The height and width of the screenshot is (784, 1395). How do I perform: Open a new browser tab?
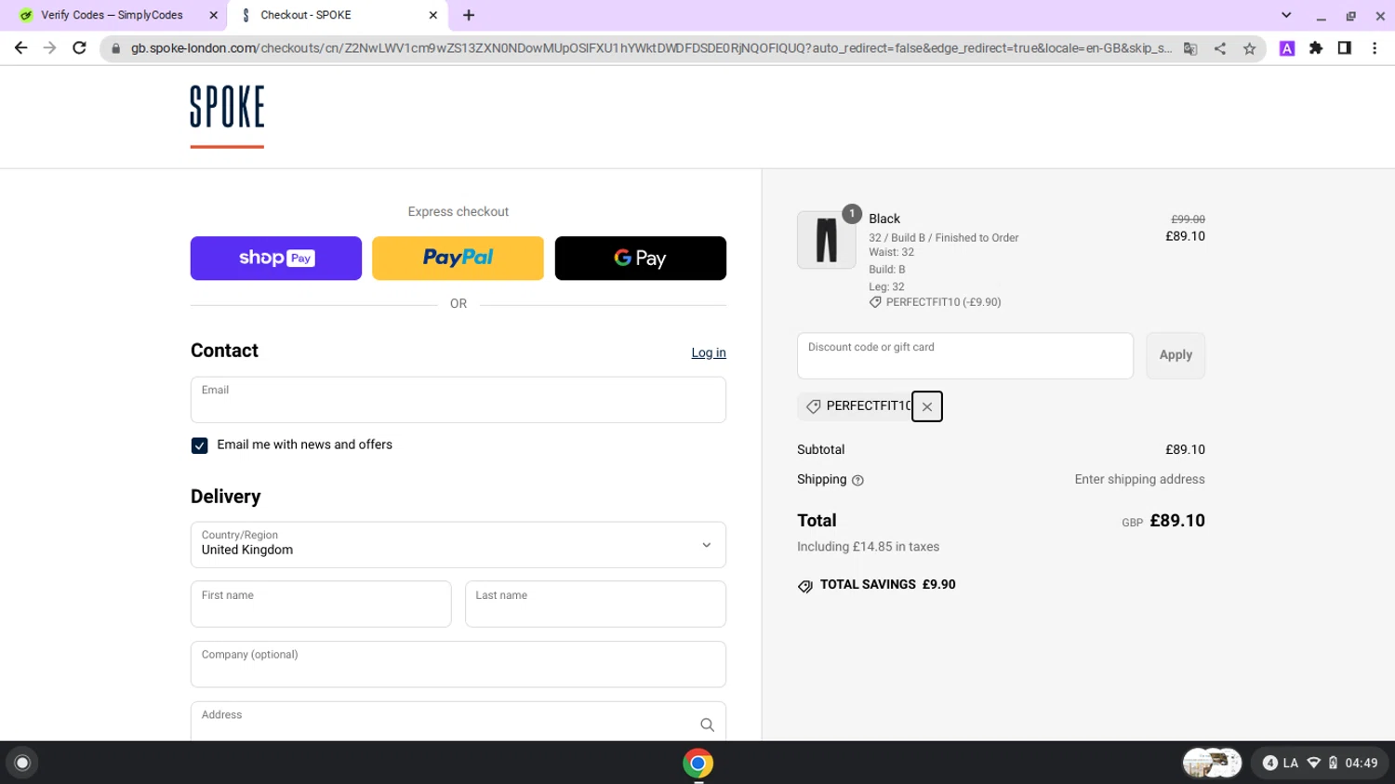(469, 15)
